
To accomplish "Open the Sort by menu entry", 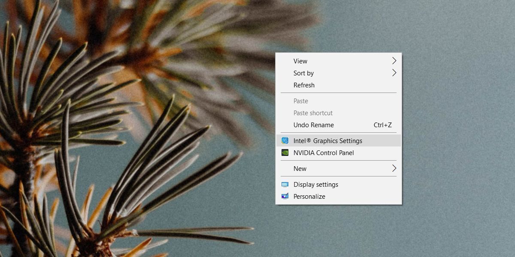I will (x=339, y=73).
